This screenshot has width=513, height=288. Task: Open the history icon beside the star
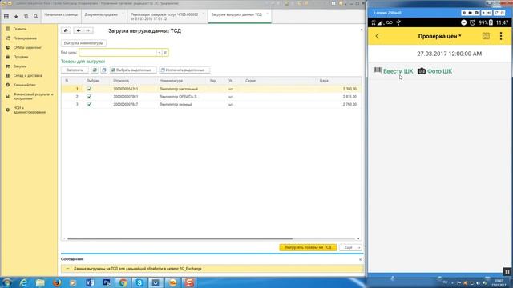pos(26,16)
